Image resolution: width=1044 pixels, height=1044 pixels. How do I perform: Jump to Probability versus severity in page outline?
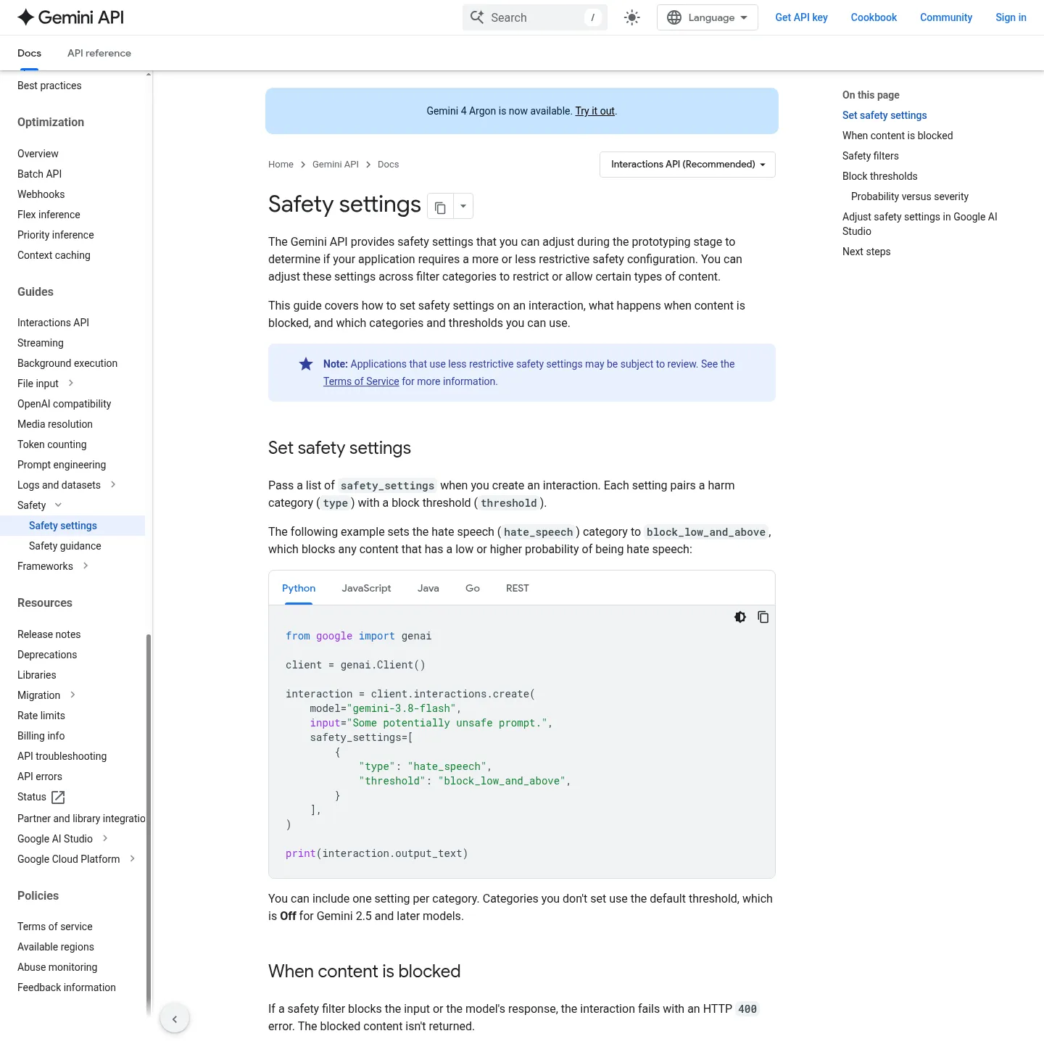click(910, 196)
